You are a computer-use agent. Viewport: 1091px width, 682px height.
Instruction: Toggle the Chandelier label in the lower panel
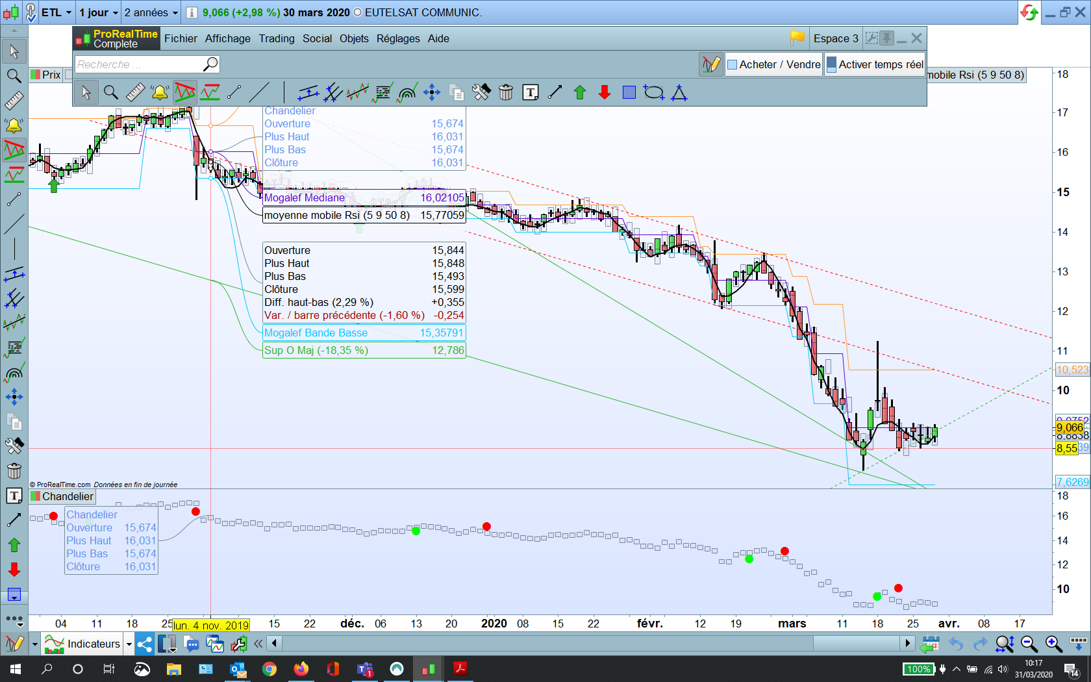tap(62, 497)
